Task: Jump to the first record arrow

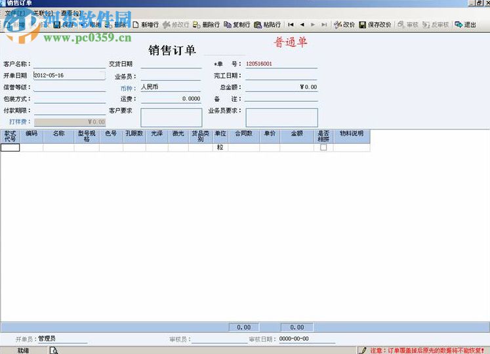Action: (x=291, y=24)
